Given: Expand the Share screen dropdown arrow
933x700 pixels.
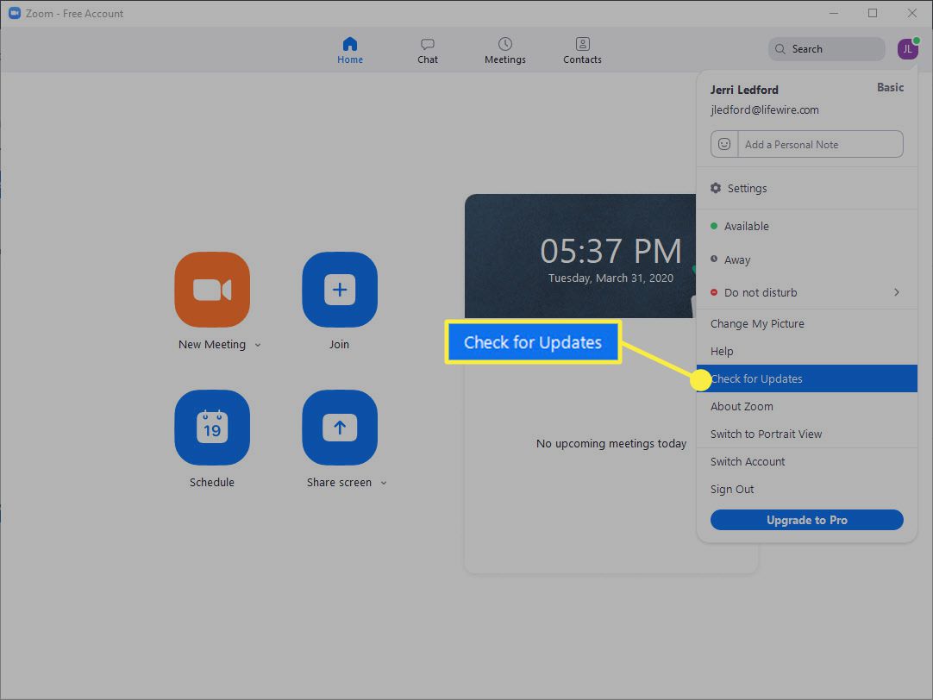Looking at the screenshot, I should 384,484.
